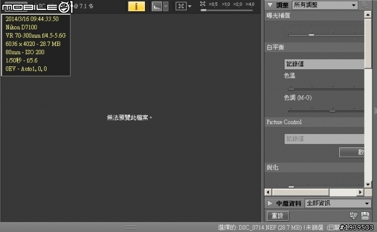Click the Picture Control section header
Image resolution: width=377 pixels, height=232 pixels.
tap(314, 122)
